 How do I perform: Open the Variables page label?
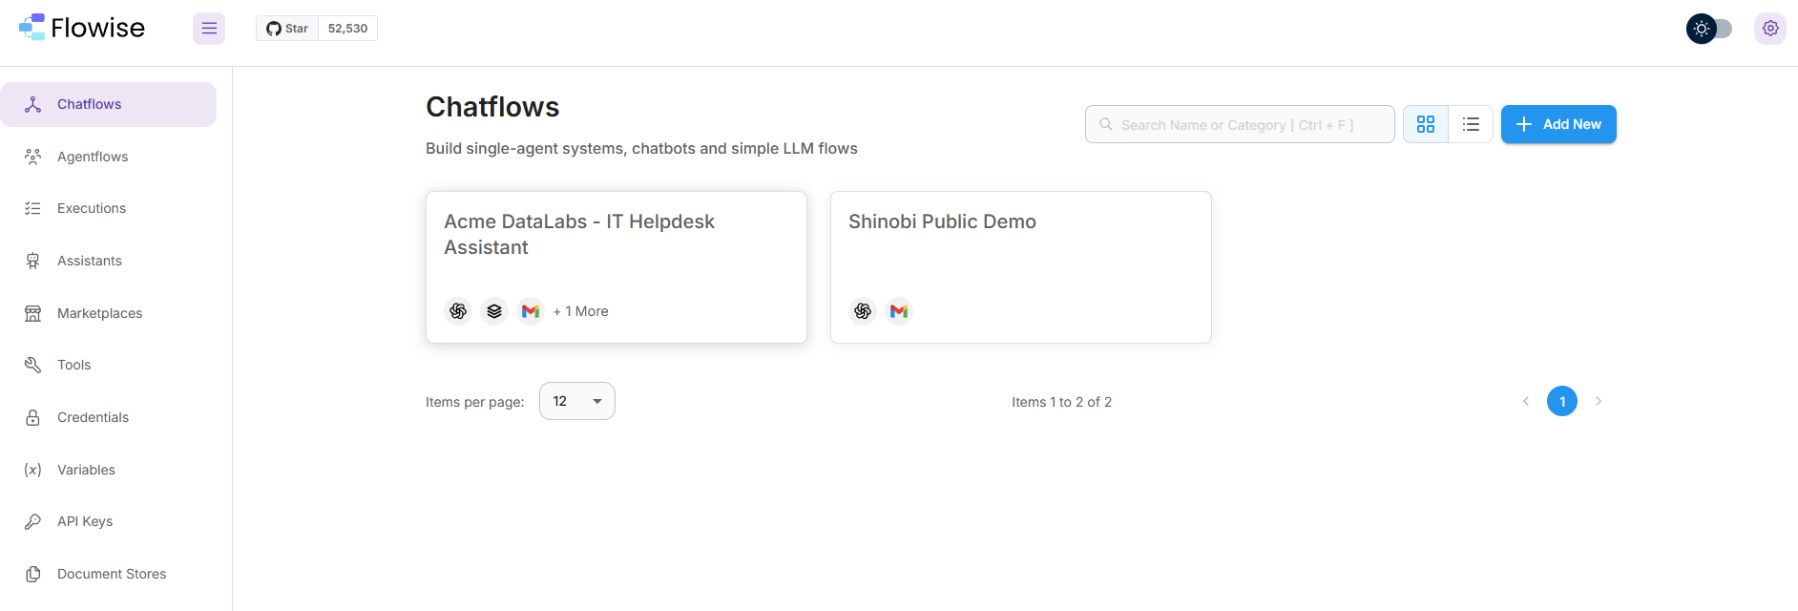[86, 470]
